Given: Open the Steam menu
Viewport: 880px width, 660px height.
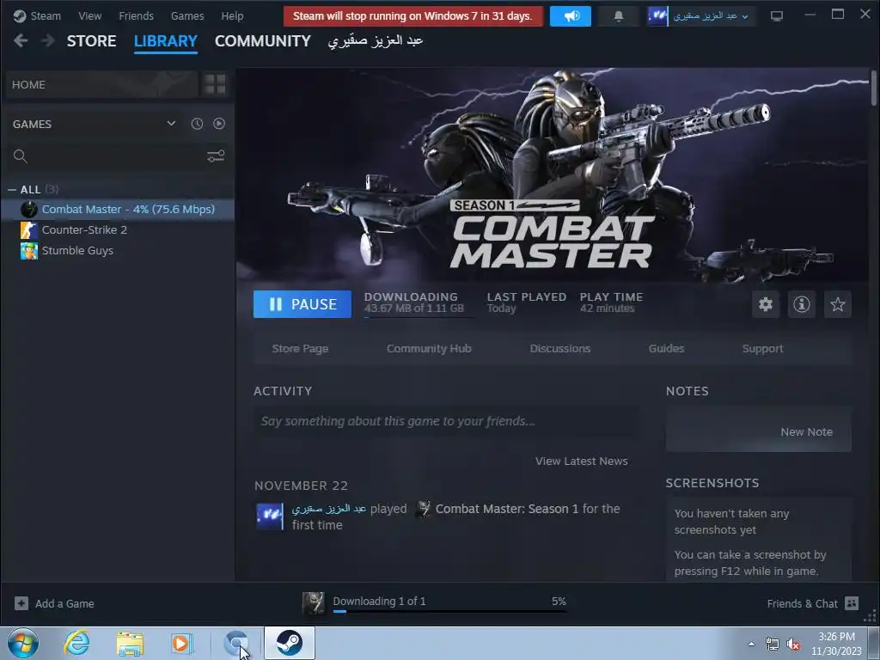Looking at the screenshot, I should coord(46,15).
